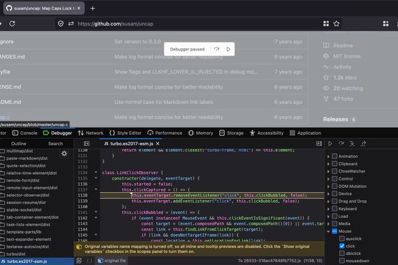Click the debugger Resume button
The height and width of the screenshot is (265, 398).
coord(330,144)
